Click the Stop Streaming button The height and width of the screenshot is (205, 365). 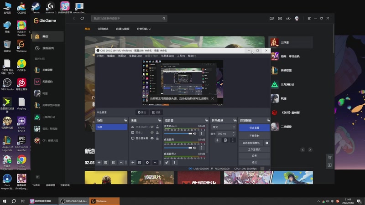click(x=254, y=128)
